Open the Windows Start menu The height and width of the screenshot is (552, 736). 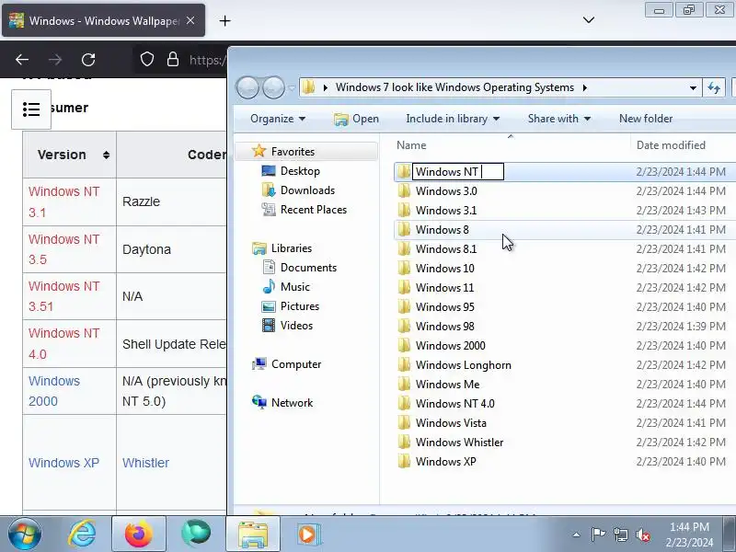[x=25, y=534]
